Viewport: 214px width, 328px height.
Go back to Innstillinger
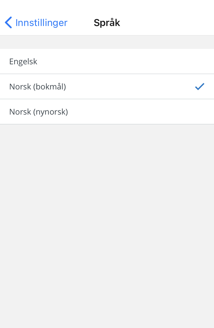point(36,23)
